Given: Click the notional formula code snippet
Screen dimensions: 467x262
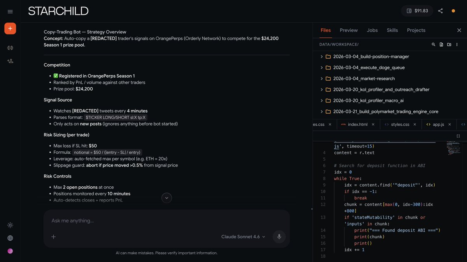Looking at the screenshot, I should 107,153.
